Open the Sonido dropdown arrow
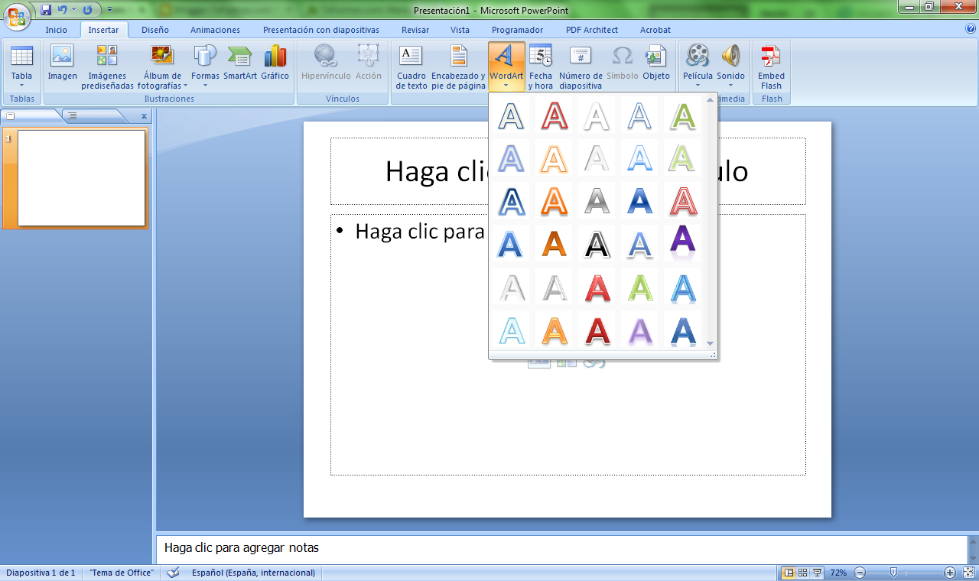979x581 pixels. point(730,85)
